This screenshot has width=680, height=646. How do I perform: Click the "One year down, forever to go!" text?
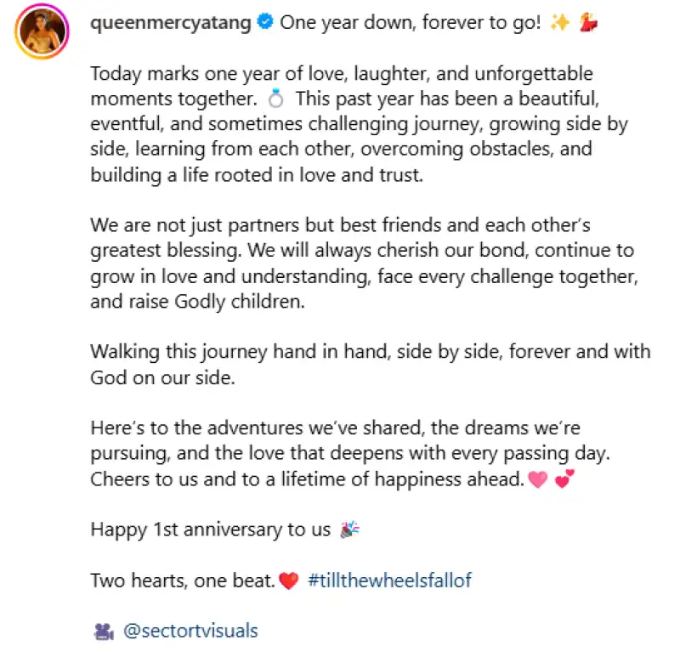tap(410, 23)
